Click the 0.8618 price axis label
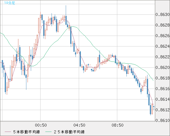The image size is (170, 136). click(163, 78)
